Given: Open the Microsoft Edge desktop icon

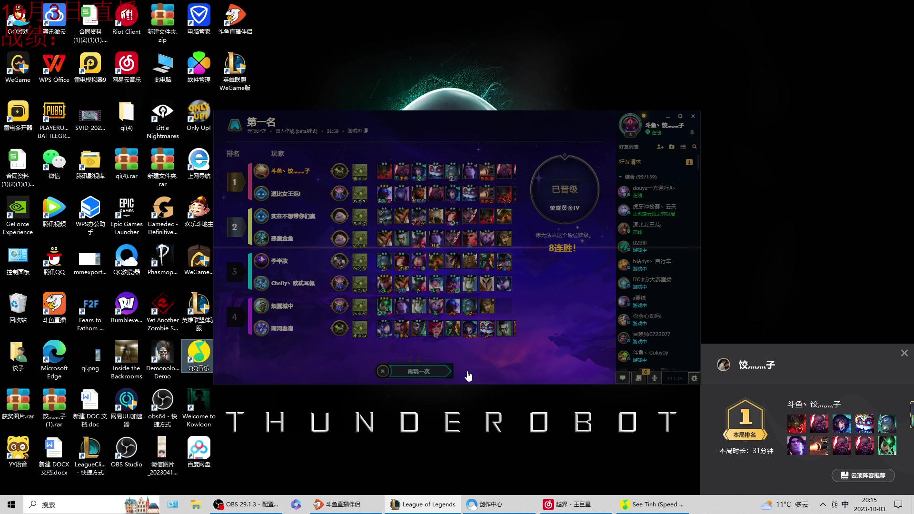Looking at the screenshot, I should click(x=54, y=360).
